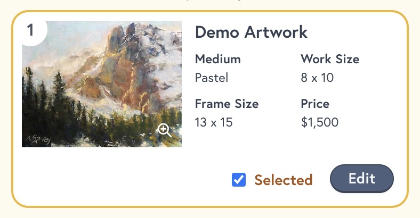This screenshot has width=420, height=218.
Task: Click the Demo Artwork title
Action: click(x=251, y=32)
